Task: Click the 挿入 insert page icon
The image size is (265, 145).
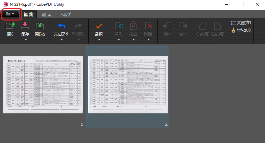Action: 119,26
